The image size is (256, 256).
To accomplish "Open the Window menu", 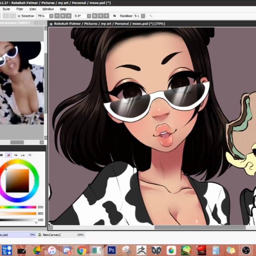I will tap(48, 9).
